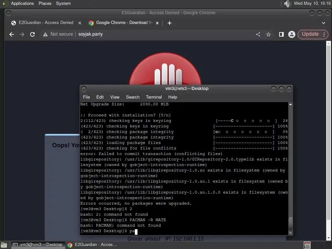Click the Not secure warning icon
Screen dimensions: 332x249
tap(45, 34)
